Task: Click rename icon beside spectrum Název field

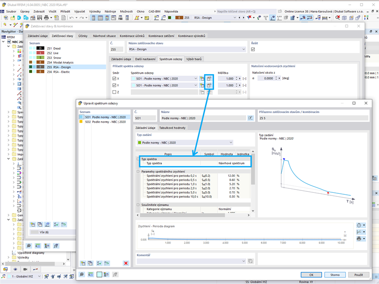Action: click(x=250, y=118)
